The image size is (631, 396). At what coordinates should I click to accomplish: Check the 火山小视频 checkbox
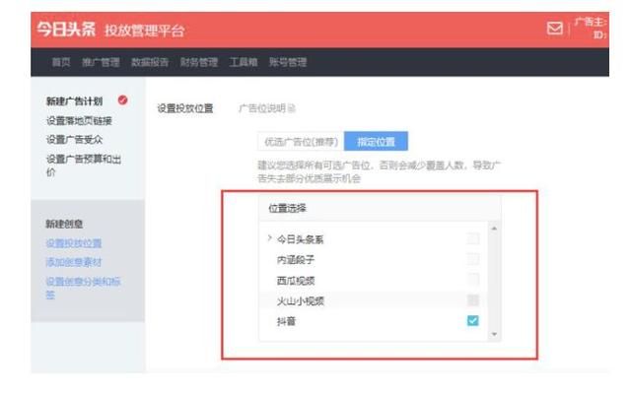pyautogui.click(x=472, y=300)
